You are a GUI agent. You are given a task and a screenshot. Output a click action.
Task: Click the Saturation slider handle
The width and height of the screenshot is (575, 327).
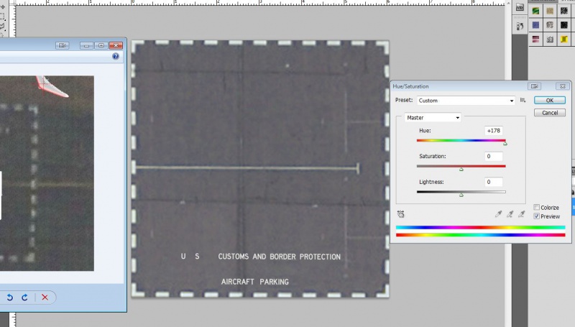(461, 170)
